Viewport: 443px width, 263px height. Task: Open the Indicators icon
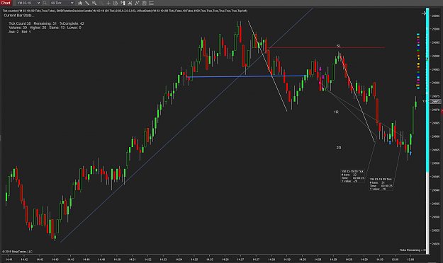(x=137, y=3)
